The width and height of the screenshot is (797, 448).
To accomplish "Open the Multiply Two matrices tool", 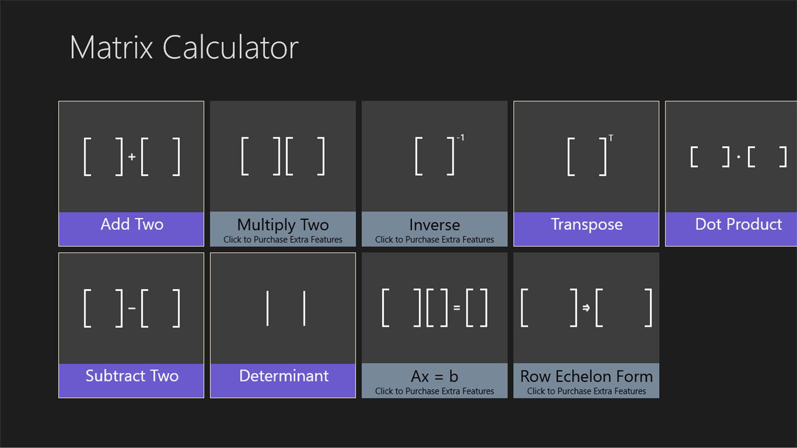I will (283, 155).
